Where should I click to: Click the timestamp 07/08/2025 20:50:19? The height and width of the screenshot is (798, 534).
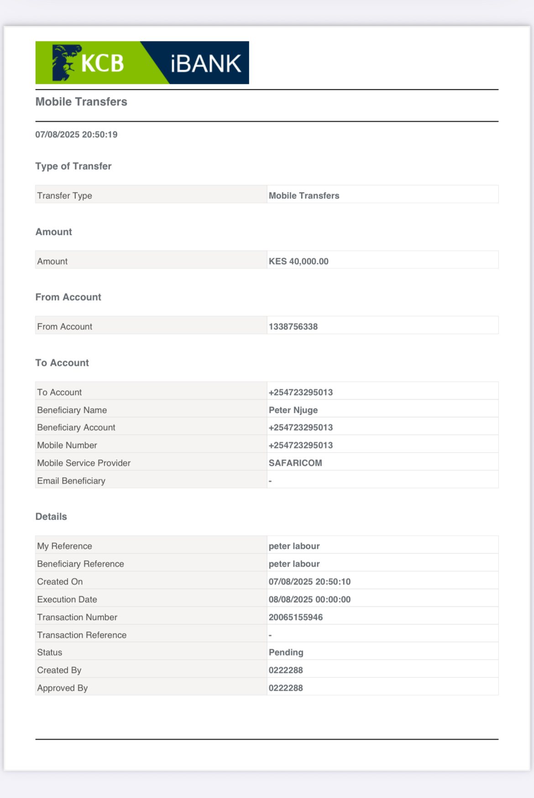[76, 135]
